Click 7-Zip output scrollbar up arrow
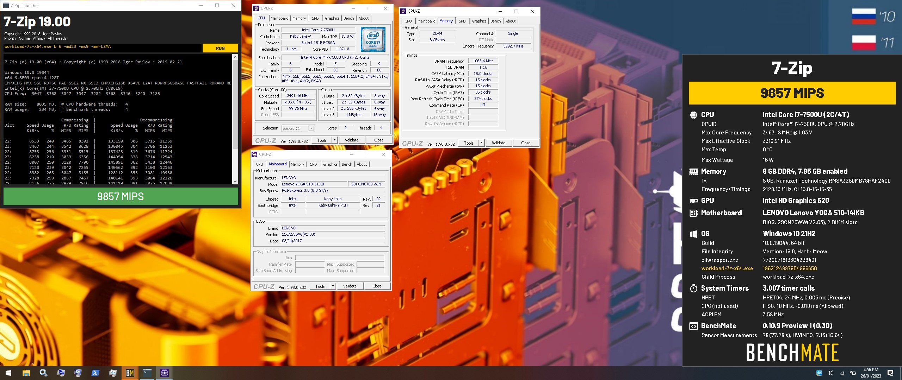The image size is (902, 380). (235, 57)
